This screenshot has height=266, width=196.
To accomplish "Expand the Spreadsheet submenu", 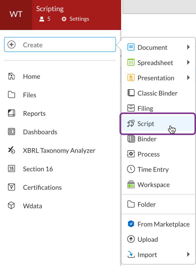I will click(x=155, y=62).
